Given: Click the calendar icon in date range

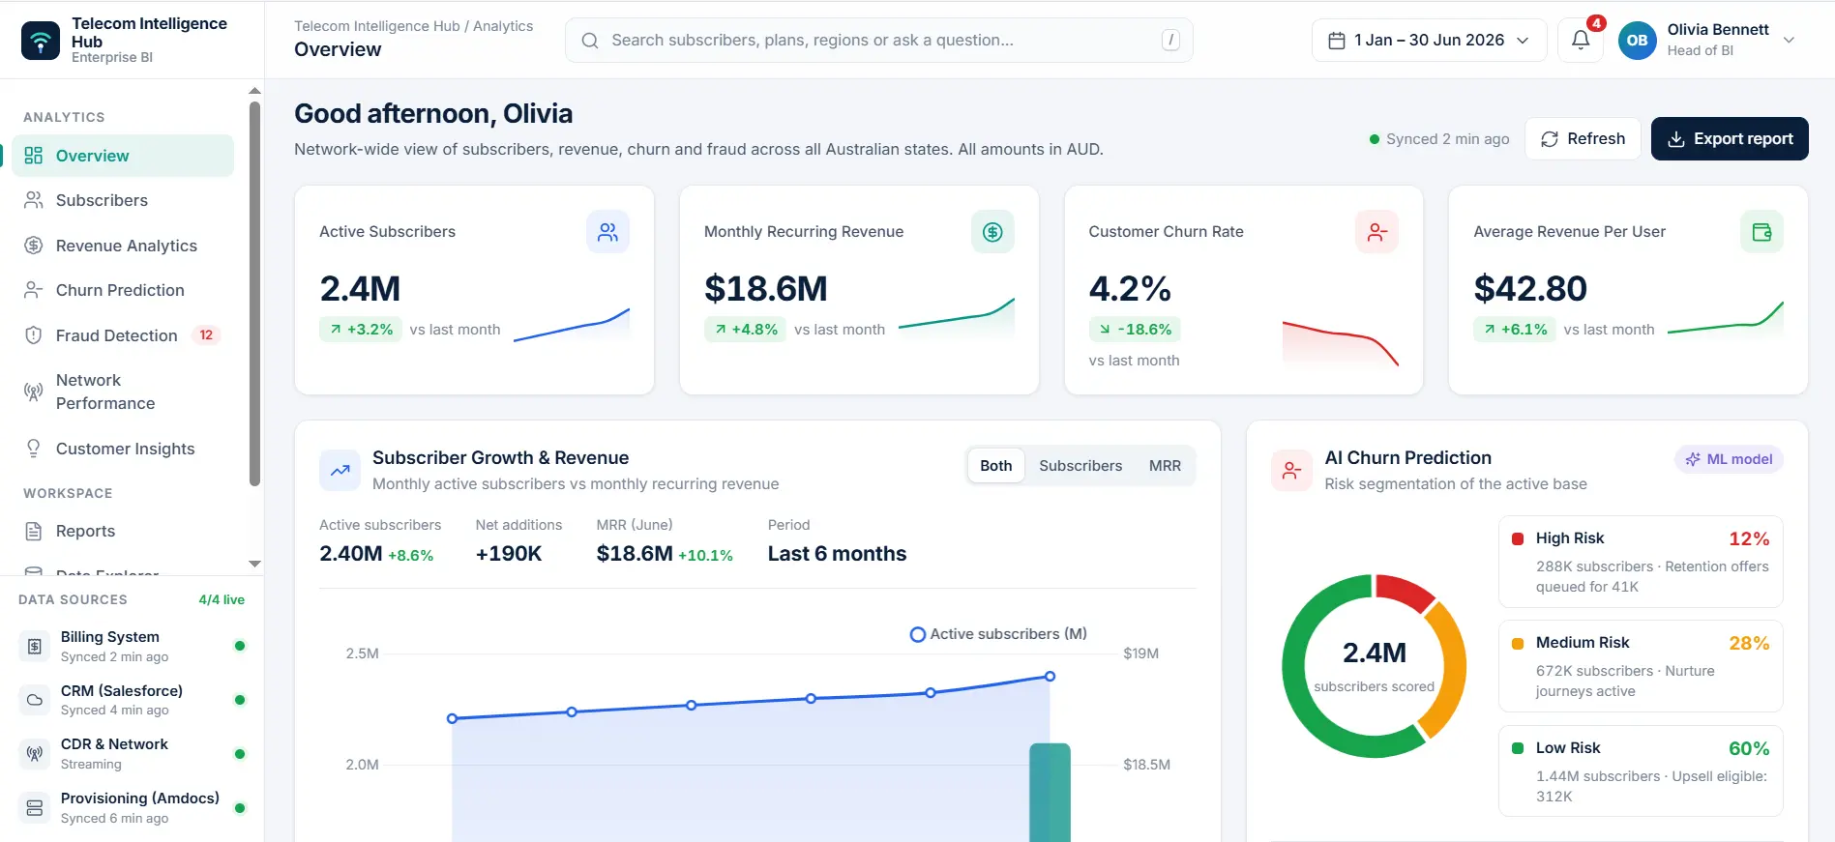Looking at the screenshot, I should point(1337,41).
